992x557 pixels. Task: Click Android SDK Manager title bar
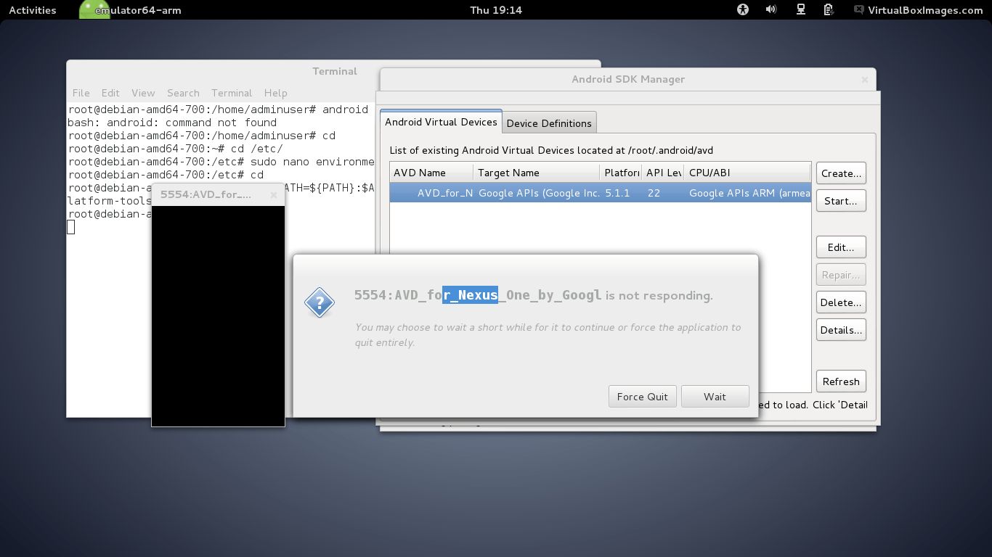628,79
